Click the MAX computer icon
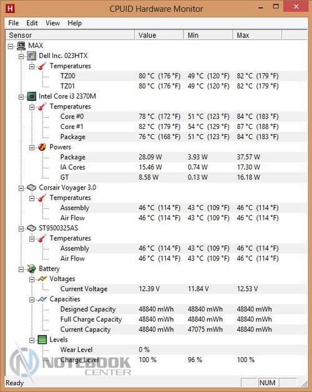Image resolution: width=312 pixels, height=392 pixels. coord(21,45)
